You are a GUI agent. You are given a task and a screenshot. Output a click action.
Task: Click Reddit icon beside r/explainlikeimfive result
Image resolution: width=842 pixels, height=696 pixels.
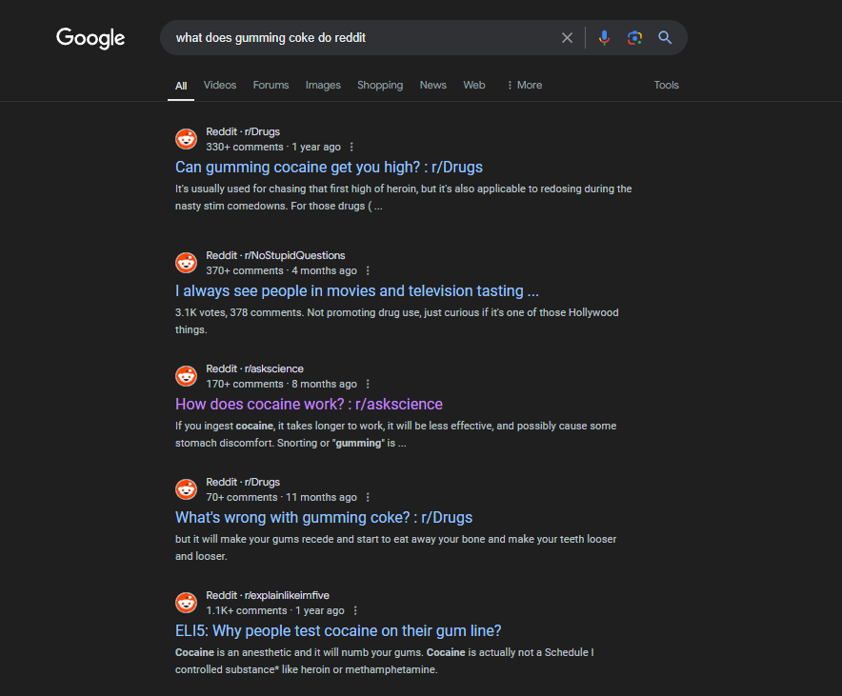(187, 603)
